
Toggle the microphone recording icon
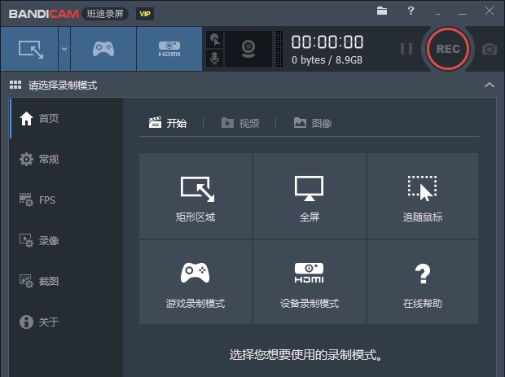pyautogui.click(x=214, y=59)
